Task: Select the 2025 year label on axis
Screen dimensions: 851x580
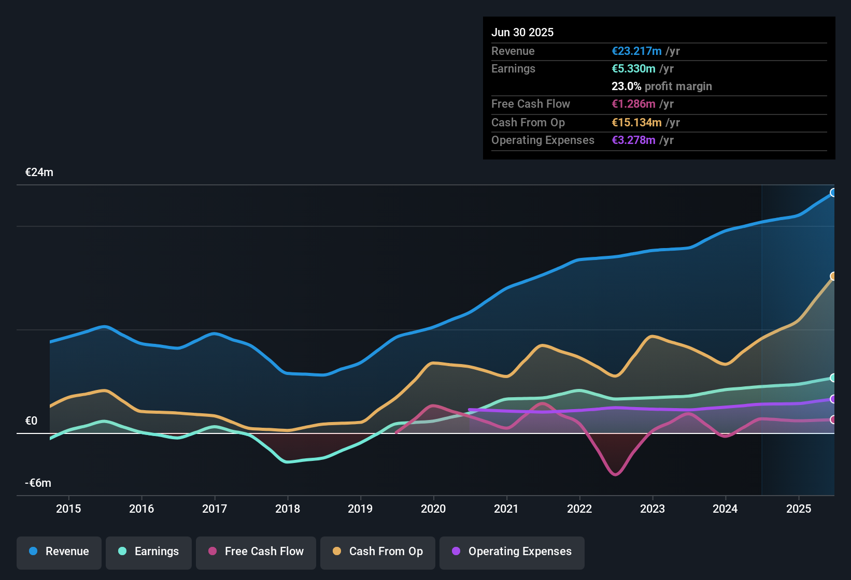Action: pyautogui.click(x=799, y=509)
